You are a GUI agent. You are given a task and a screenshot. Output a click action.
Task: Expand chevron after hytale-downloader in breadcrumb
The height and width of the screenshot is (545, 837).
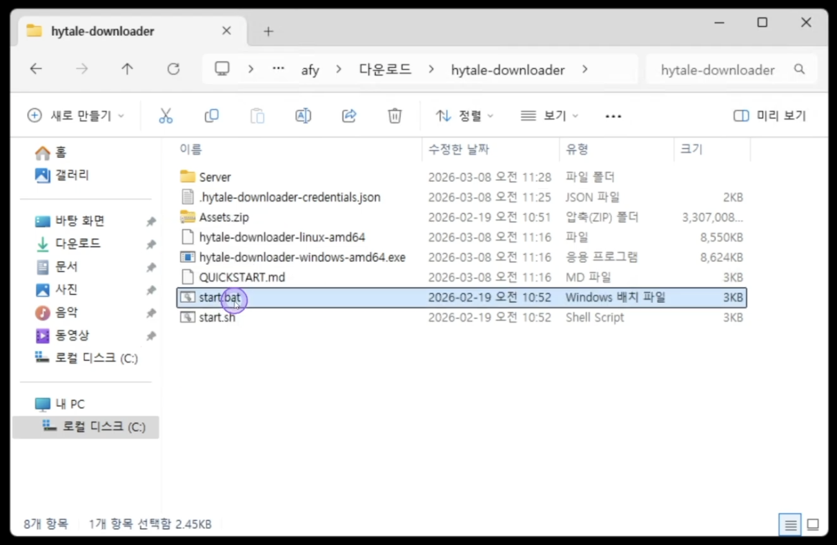[x=585, y=69]
